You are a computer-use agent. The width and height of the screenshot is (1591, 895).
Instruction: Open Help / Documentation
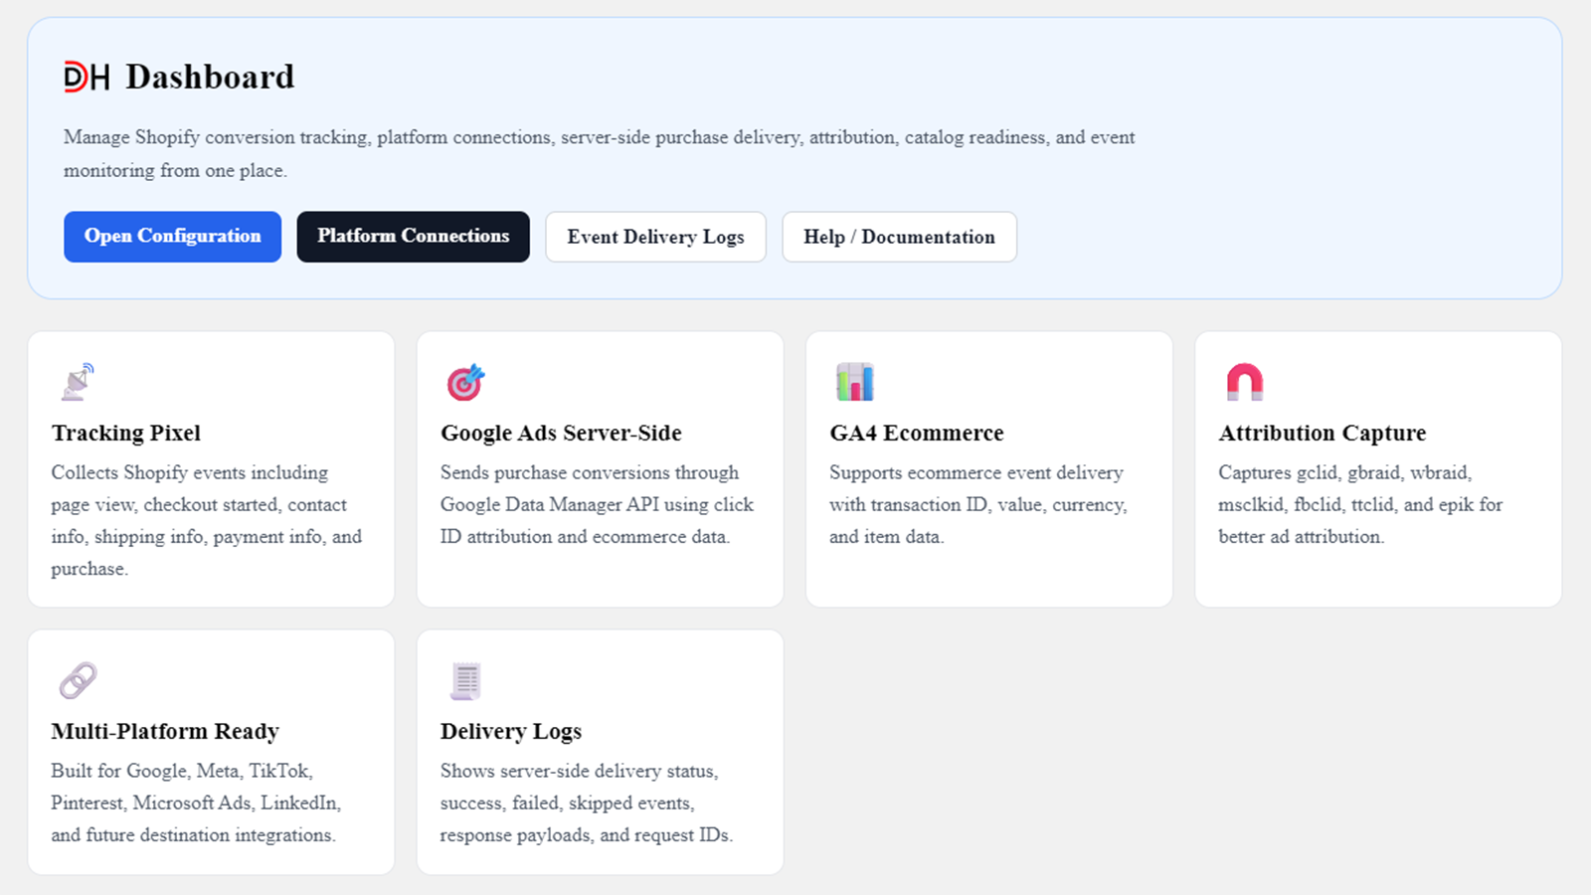tap(899, 237)
